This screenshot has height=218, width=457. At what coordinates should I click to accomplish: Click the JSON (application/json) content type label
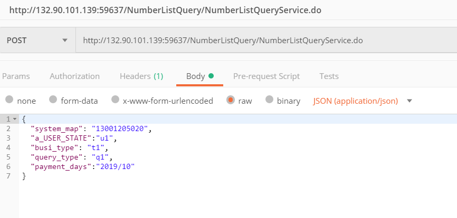click(355, 101)
